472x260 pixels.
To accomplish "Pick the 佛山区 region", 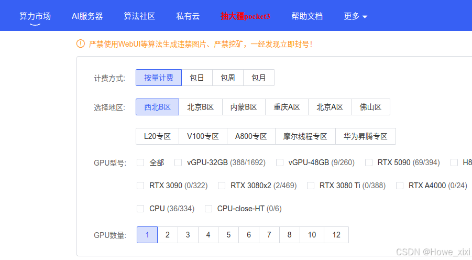I will pyautogui.click(x=370, y=107).
